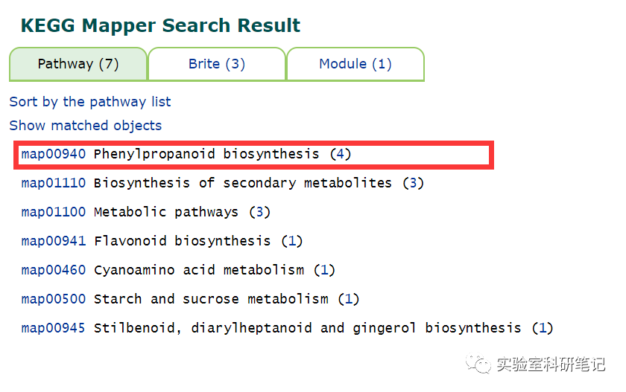Click the count 1 beside Flavonoid biosynthesis

tap(291, 241)
